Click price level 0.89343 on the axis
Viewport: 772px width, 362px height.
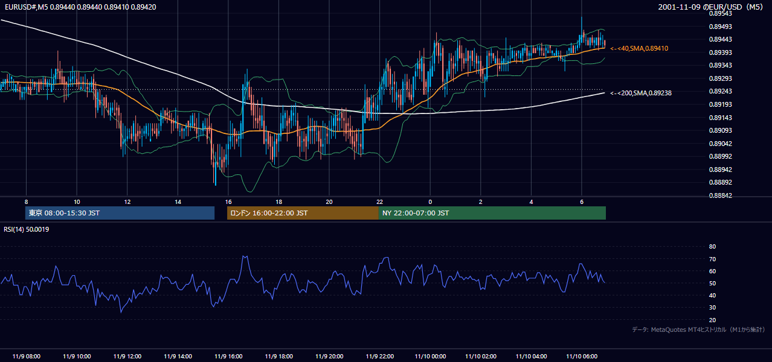(x=721, y=65)
